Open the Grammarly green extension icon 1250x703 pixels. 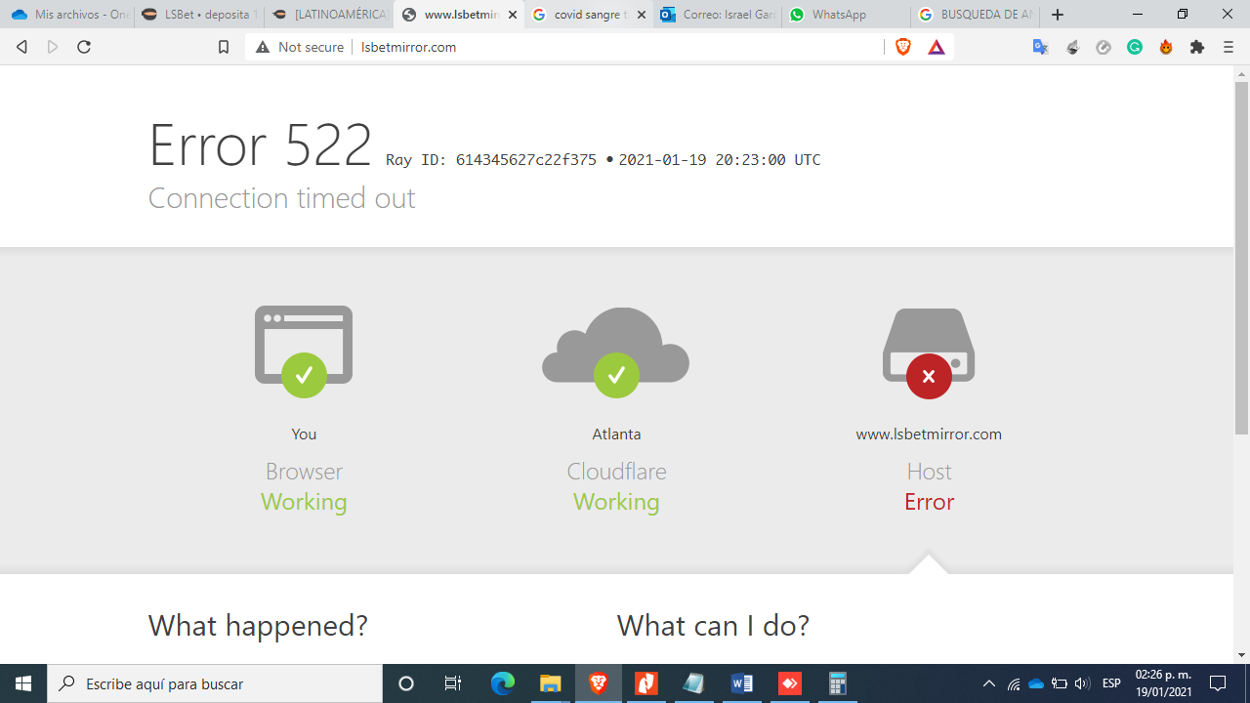[x=1135, y=47]
